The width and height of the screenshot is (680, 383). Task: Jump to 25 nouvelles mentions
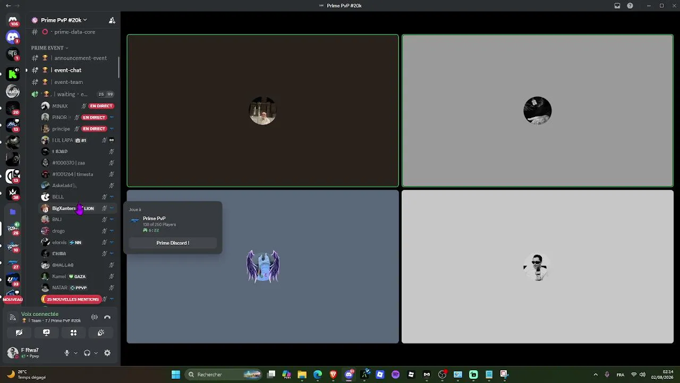point(72,299)
